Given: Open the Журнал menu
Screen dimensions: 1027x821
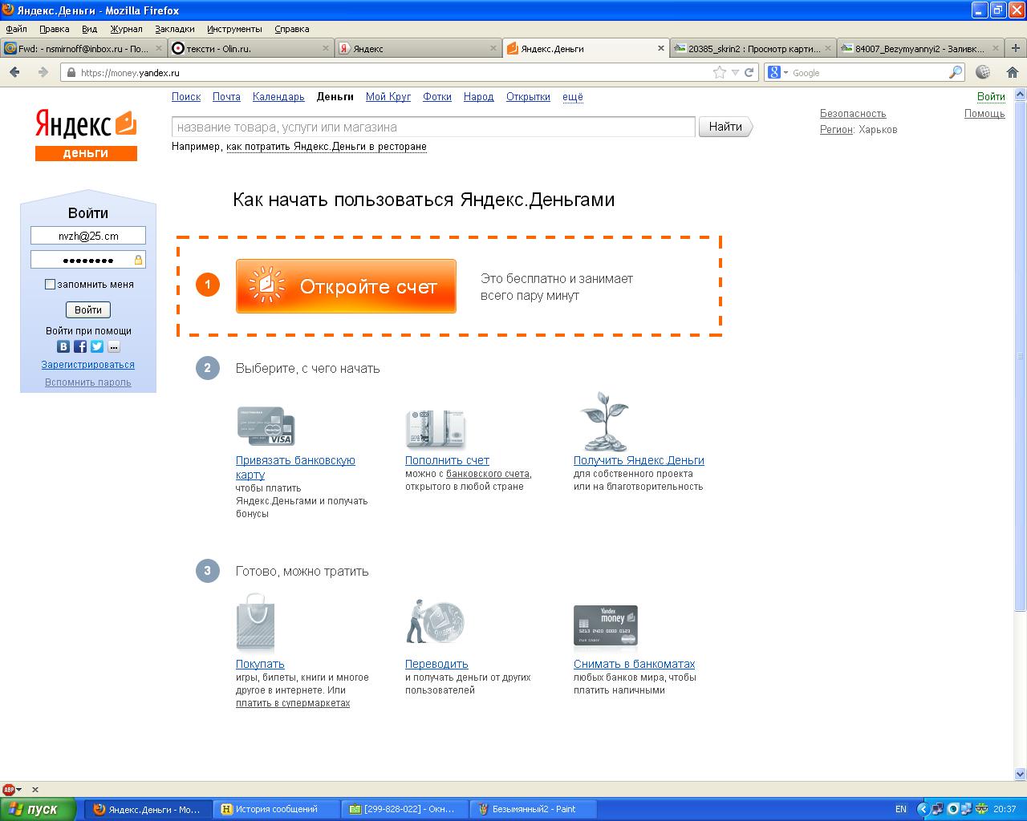Looking at the screenshot, I should coord(126,29).
